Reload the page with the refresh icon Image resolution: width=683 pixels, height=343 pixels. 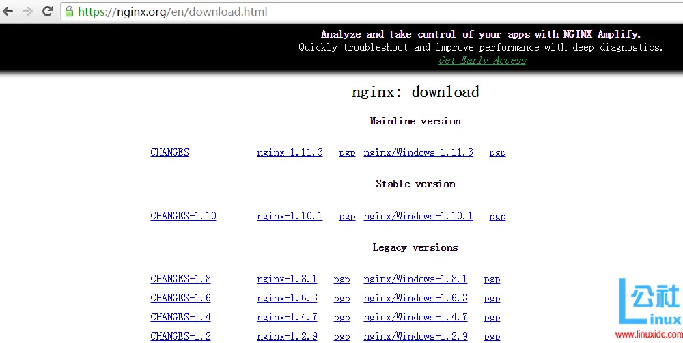pos(48,12)
